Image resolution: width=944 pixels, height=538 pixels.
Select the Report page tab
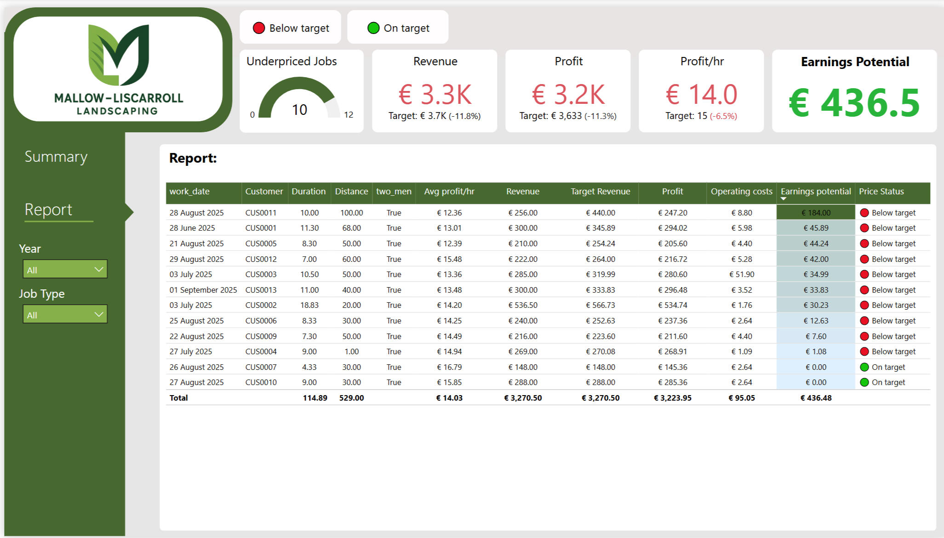click(x=49, y=210)
